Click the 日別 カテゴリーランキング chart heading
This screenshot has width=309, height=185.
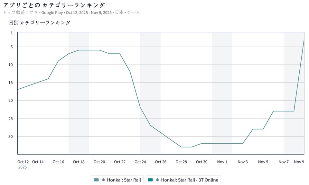tap(40, 23)
